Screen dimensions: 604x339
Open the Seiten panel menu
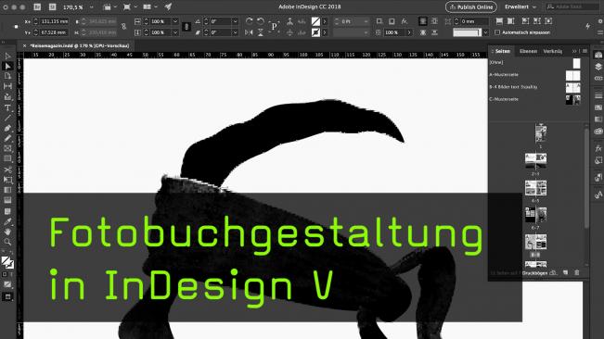pyautogui.click(x=585, y=51)
